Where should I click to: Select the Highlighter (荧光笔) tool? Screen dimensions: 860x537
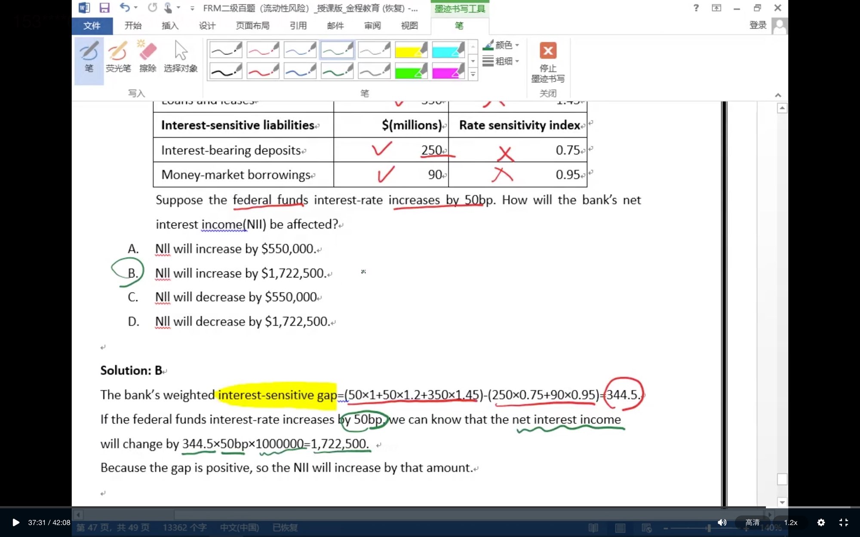pos(118,57)
